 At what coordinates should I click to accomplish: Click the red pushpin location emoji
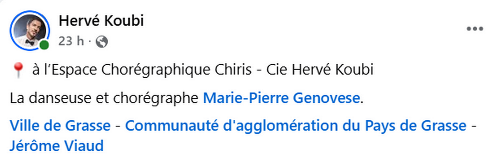(18, 71)
